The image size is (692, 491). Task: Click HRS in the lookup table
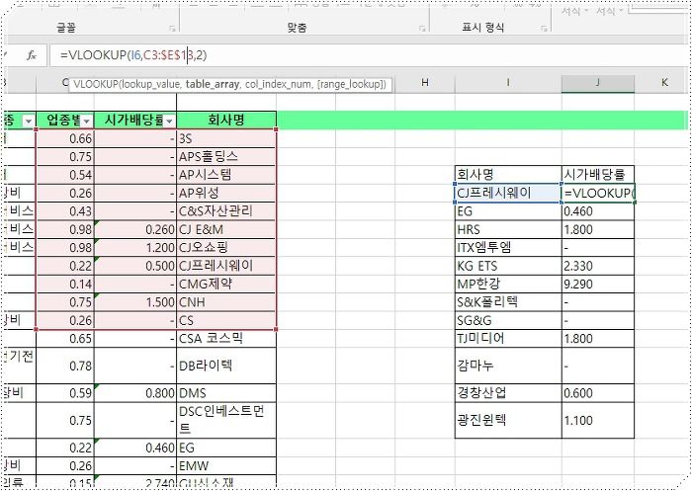click(x=508, y=229)
